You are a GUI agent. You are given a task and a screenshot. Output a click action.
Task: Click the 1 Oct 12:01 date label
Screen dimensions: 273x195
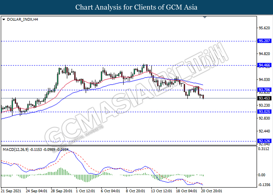coord(85,191)
